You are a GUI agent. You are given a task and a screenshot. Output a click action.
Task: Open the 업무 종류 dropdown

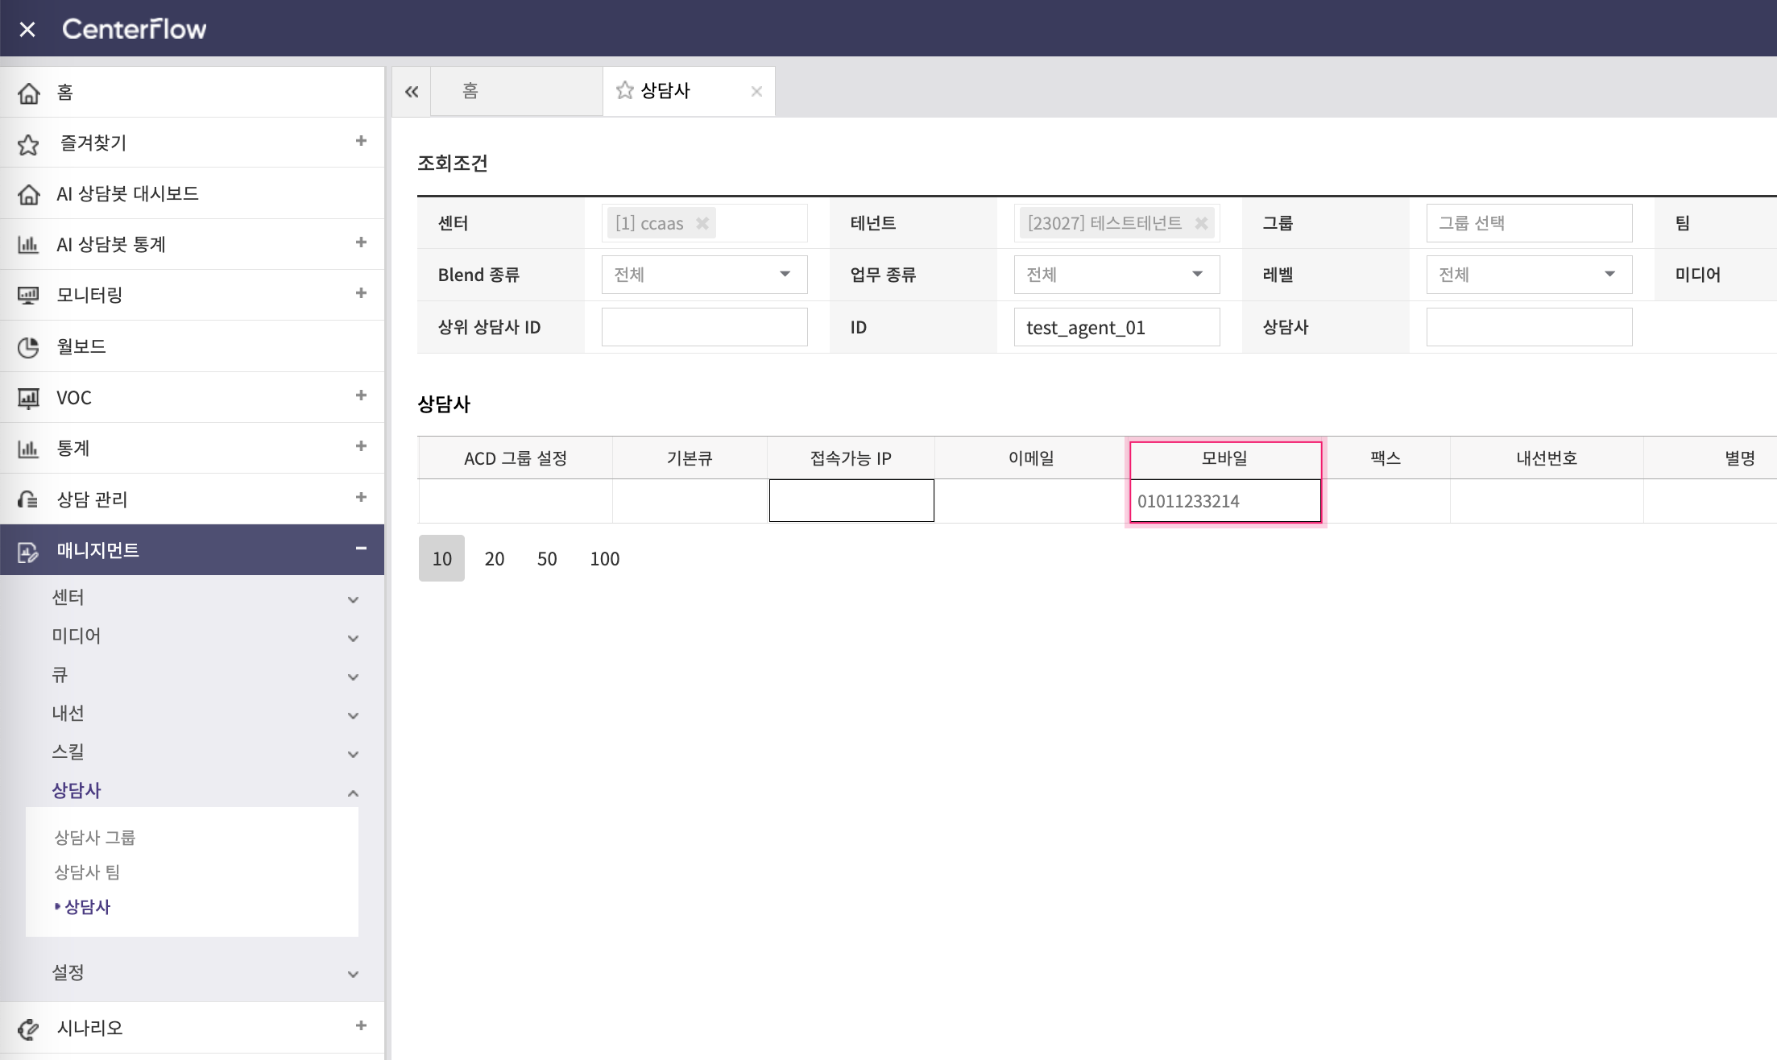(1116, 275)
